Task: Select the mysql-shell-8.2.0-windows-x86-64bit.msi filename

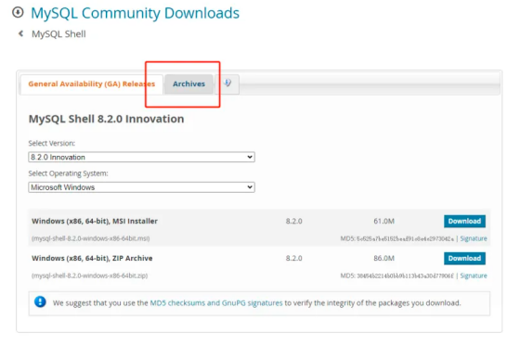Action: 91,238
